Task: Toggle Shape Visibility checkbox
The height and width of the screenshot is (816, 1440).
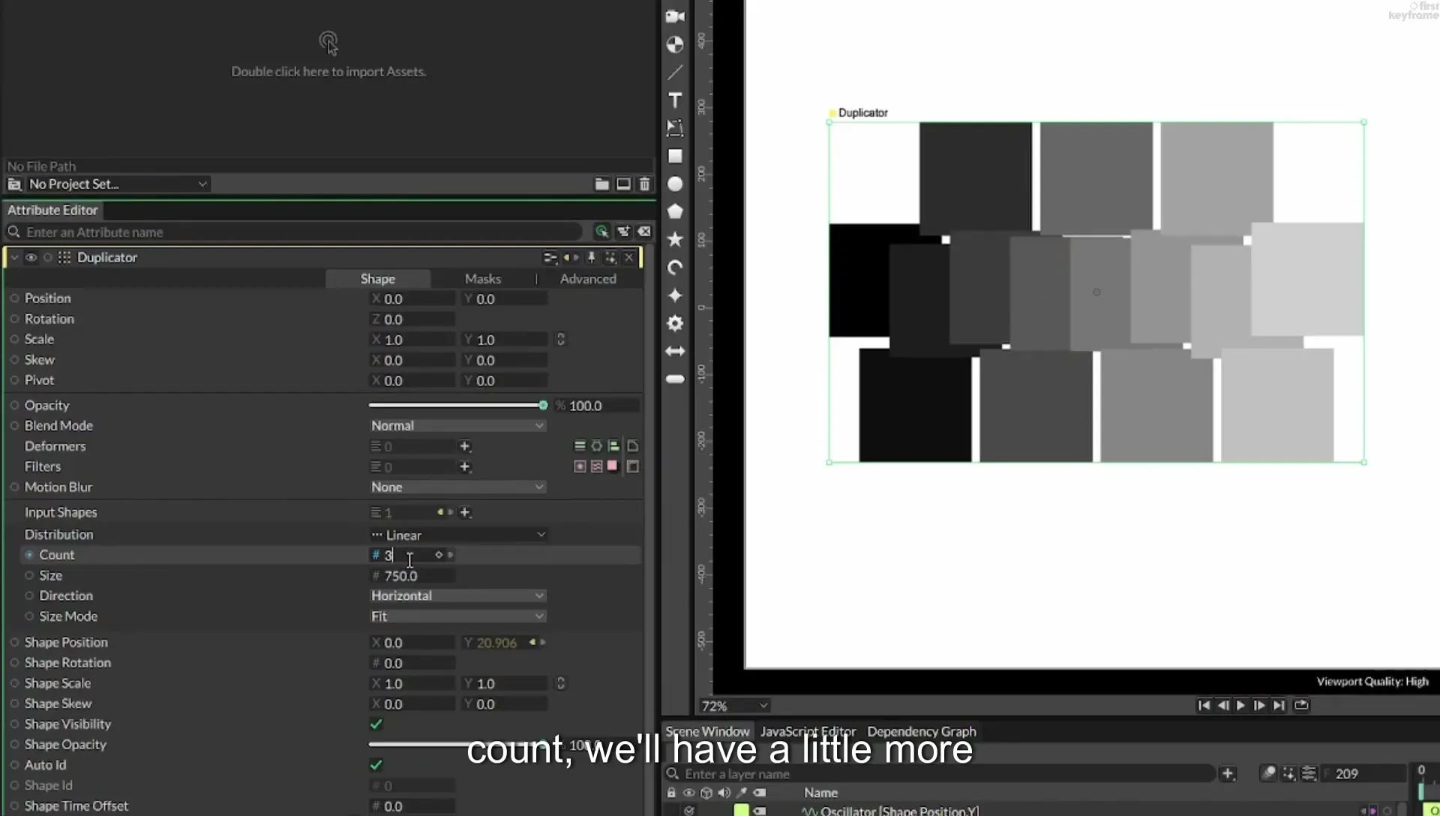Action: coord(376,724)
